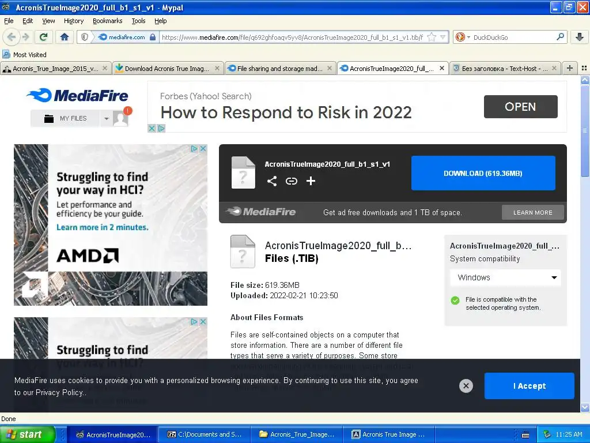This screenshot has height=443, width=590.
Task: Click the address bar URL field
Action: click(x=293, y=37)
